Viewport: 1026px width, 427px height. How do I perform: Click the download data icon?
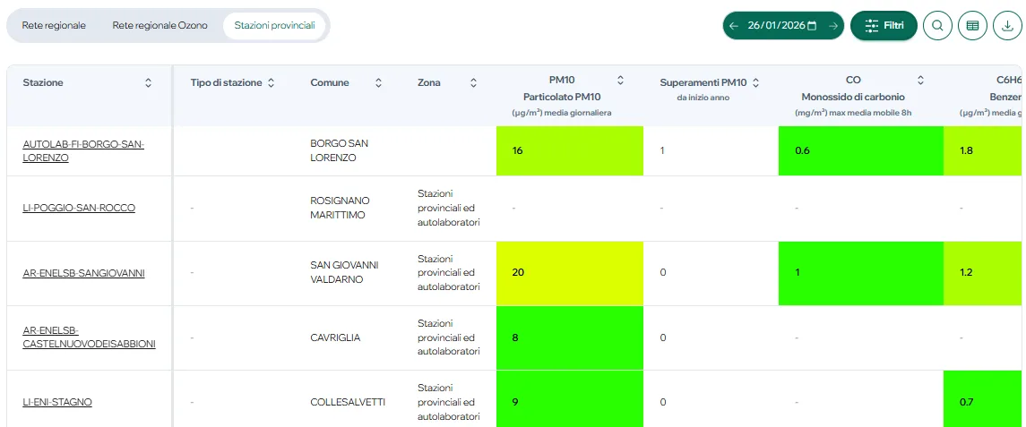click(1007, 26)
